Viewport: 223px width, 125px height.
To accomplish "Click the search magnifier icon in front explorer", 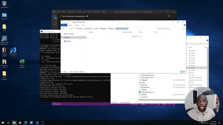I will (x=184, y=28).
